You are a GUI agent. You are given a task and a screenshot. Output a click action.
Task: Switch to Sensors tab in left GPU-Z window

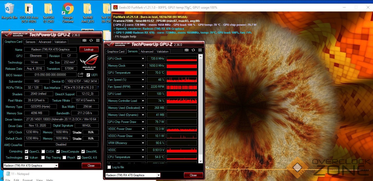(30, 42)
